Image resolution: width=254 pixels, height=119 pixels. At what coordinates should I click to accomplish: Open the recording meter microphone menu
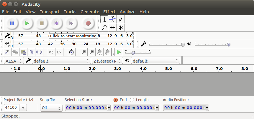click(7, 36)
